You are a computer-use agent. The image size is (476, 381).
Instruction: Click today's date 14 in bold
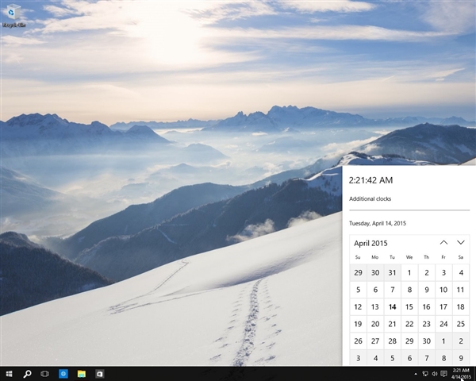click(x=392, y=307)
